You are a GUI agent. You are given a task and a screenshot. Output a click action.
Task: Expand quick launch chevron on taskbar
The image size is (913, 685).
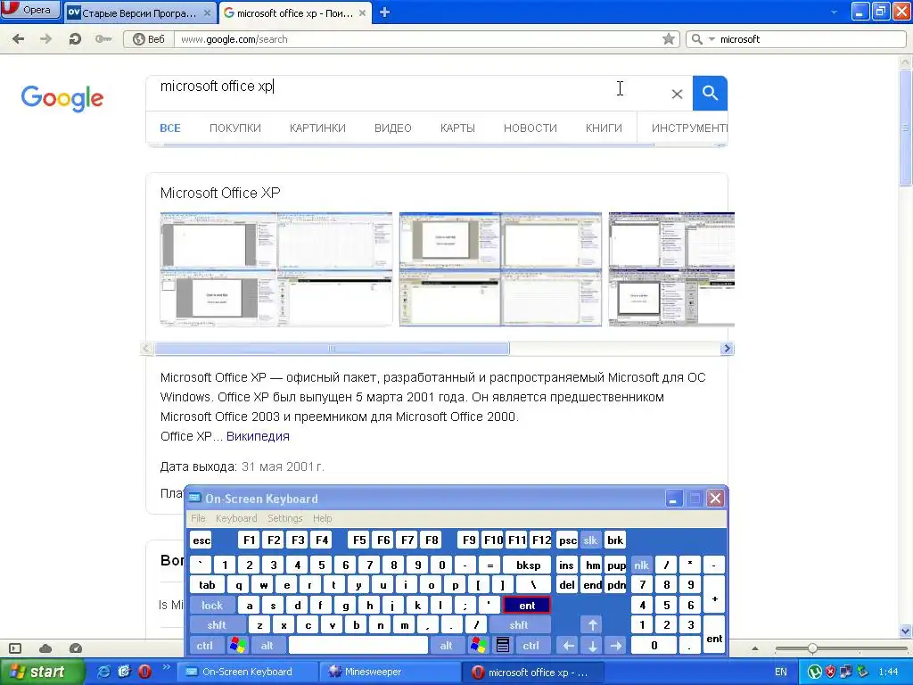(166, 667)
